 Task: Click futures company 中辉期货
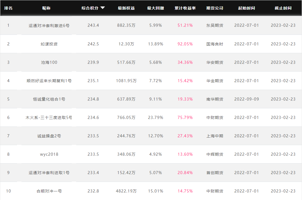click(215, 154)
